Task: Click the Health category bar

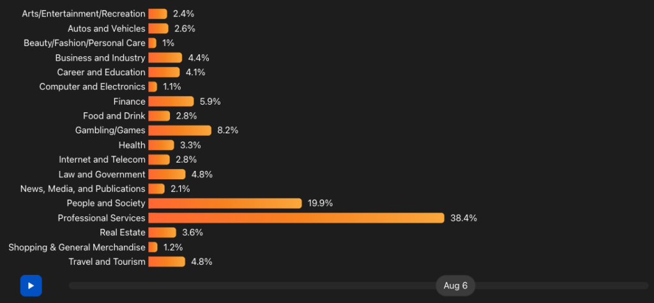Action: pyautogui.click(x=161, y=145)
